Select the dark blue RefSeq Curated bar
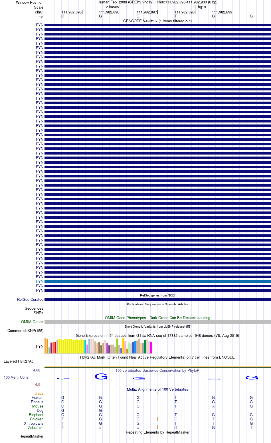 [x=157, y=299]
